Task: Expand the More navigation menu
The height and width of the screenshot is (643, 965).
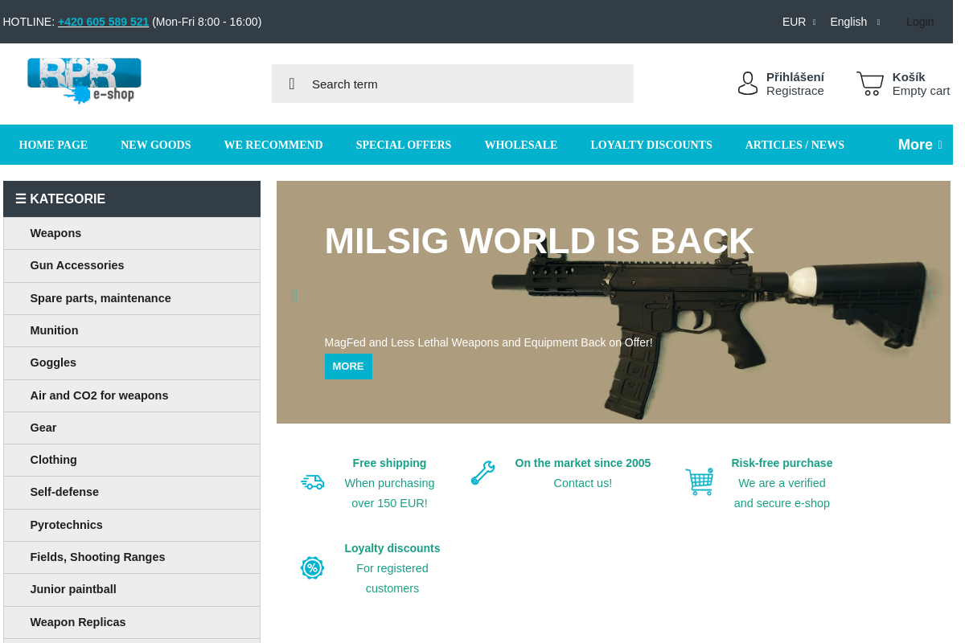Action: click(x=920, y=145)
